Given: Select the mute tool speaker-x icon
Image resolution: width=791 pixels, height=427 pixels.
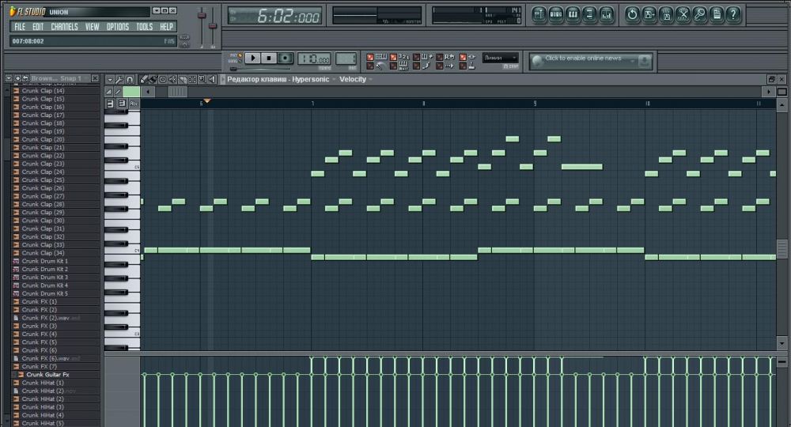Looking at the screenshot, I should 172,79.
